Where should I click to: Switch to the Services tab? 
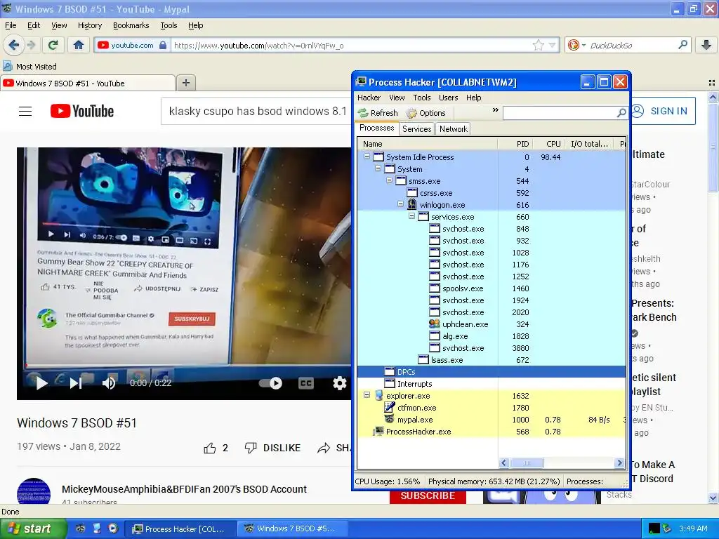417,129
